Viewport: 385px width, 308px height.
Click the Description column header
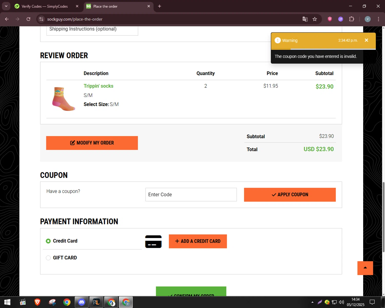96,73
